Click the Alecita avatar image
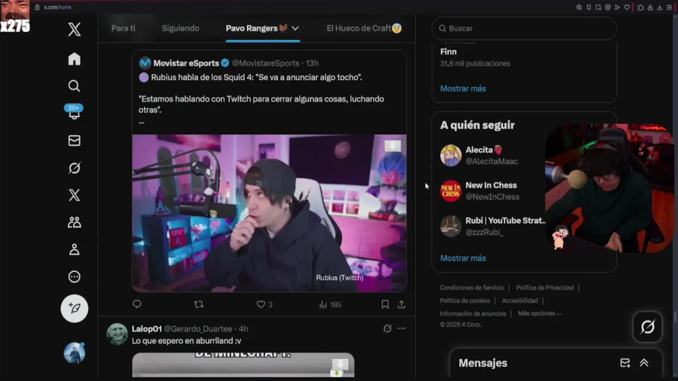Screen dimensions: 678x381 [x=451, y=156]
